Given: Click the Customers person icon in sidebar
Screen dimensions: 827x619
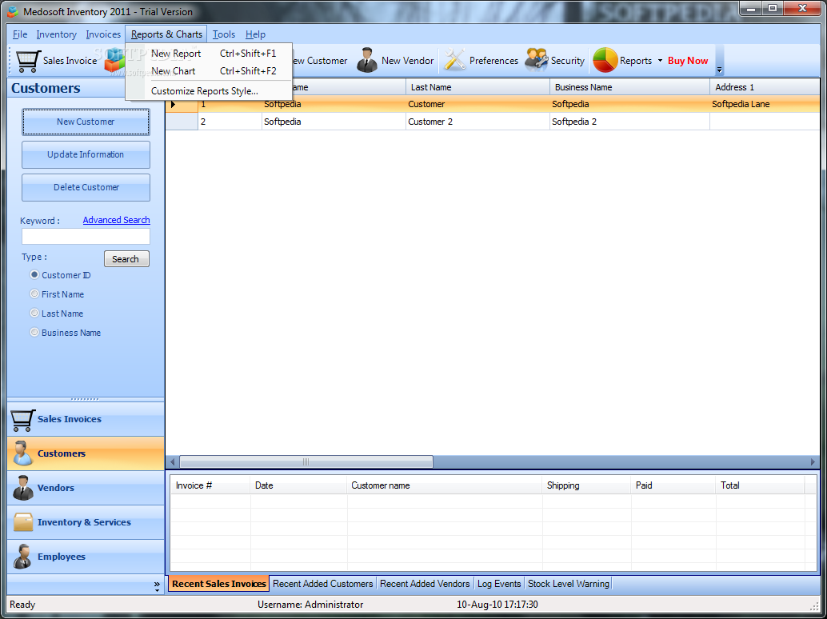Looking at the screenshot, I should point(22,453).
